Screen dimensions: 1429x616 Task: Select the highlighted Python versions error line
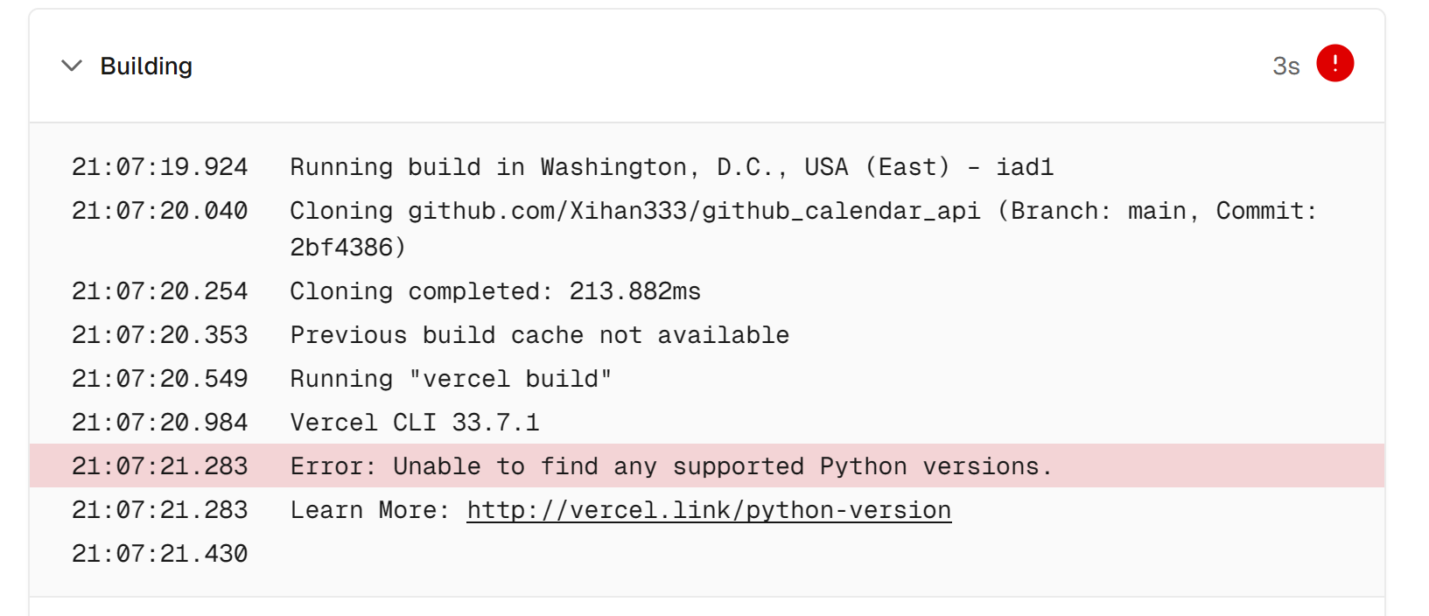point(707,465)
